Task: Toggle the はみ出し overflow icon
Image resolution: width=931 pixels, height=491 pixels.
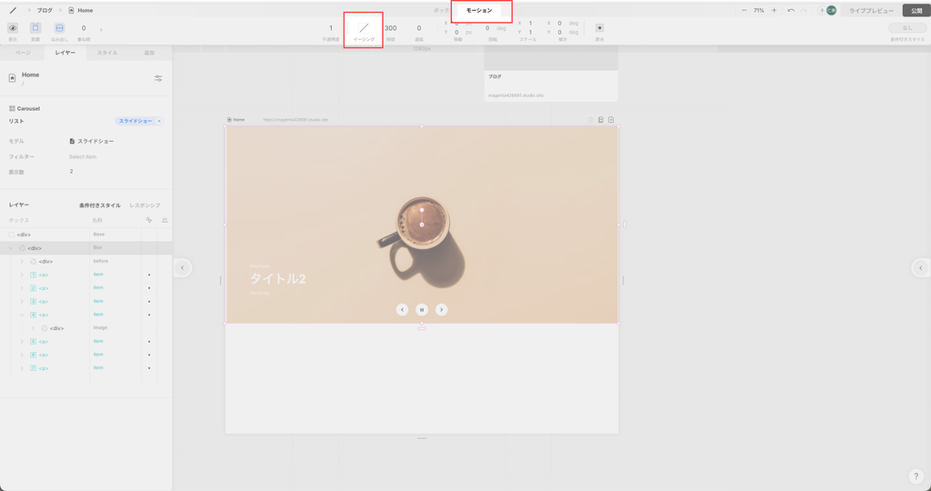Action: [59, 28]
